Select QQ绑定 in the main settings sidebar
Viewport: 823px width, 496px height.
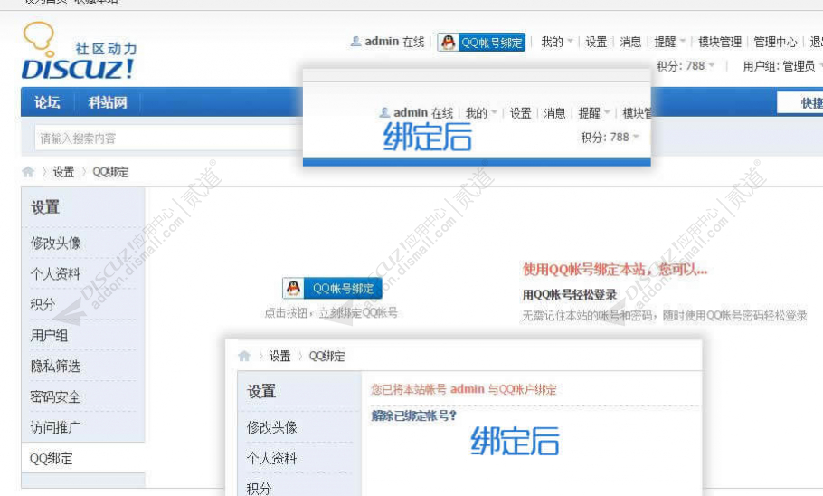coord(51,458)
